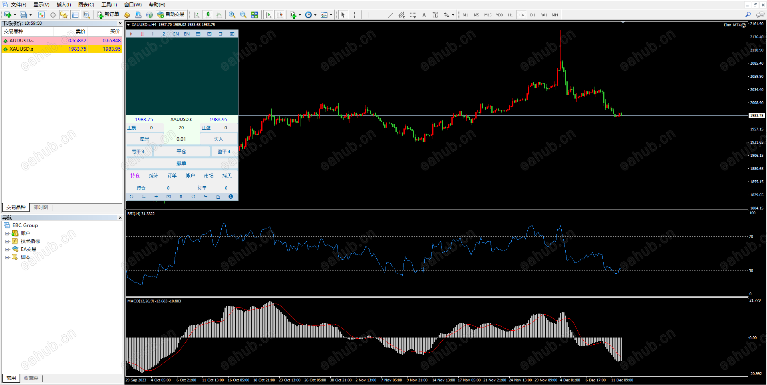Open the search magnifier icon at top right
Screen dimensions: 767x385
(x=748, y=15)
